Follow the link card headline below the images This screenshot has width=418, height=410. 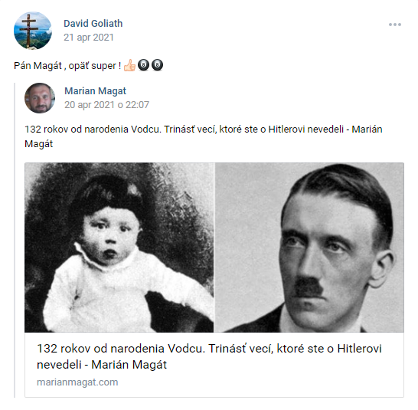pos(209,356)
